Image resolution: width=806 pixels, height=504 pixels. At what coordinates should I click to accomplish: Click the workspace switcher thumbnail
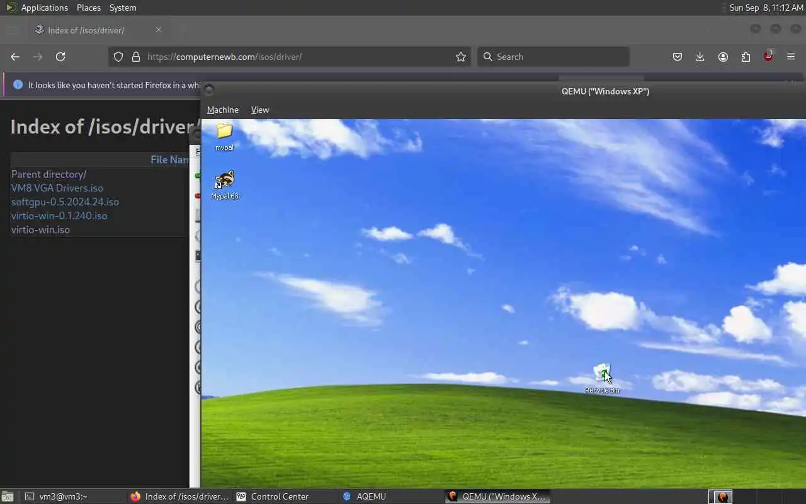point(720,496)
